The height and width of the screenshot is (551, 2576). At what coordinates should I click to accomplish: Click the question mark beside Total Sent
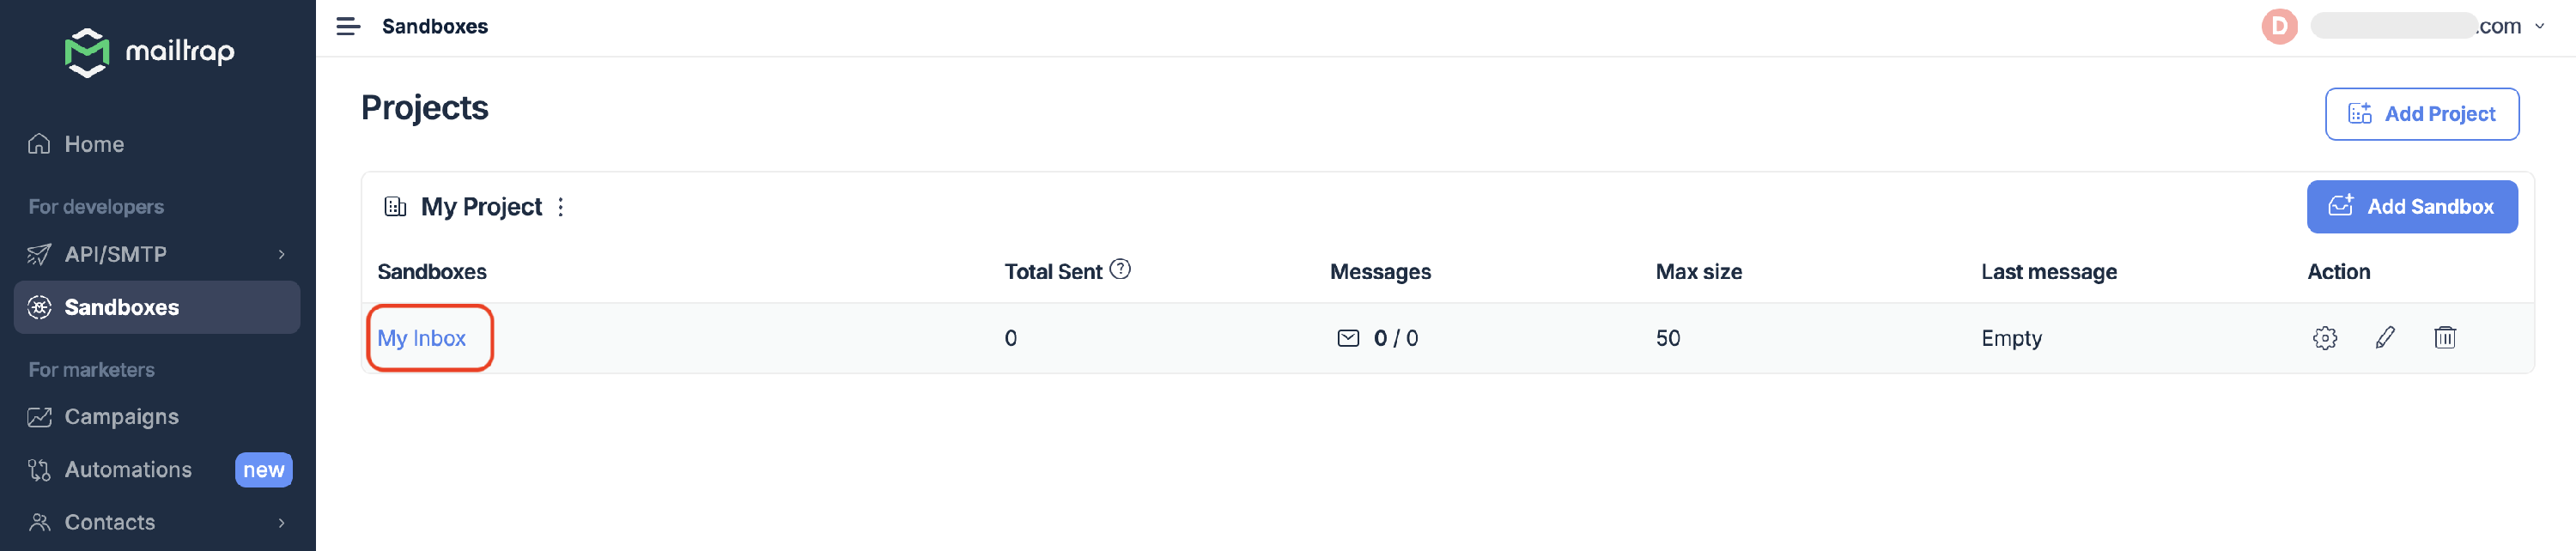point(1121,268)
